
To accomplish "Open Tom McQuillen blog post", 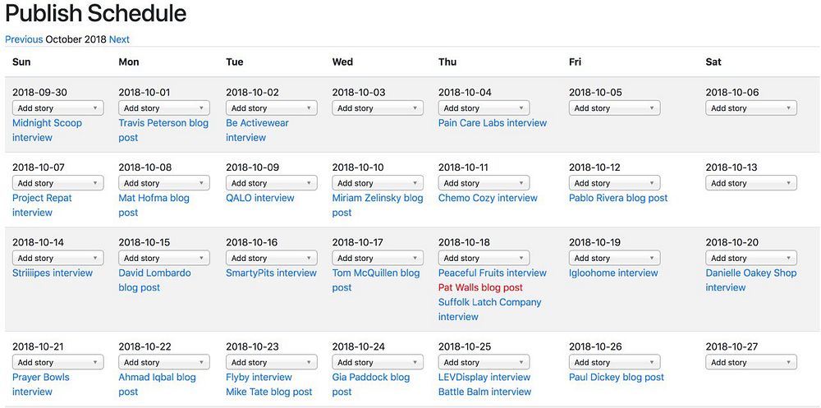I will point(376,280).
